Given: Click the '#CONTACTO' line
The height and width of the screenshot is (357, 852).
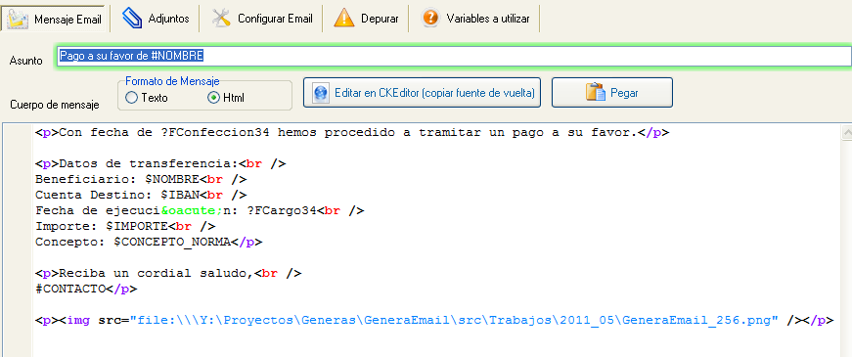Looking at the screenshot, I should click(x=86, y=290).
